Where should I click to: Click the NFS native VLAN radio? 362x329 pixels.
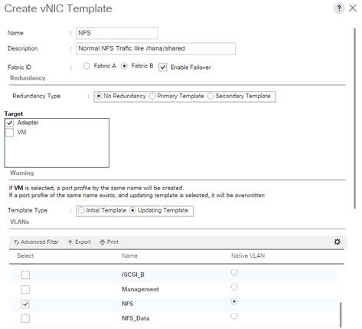(x=234, y=301)
